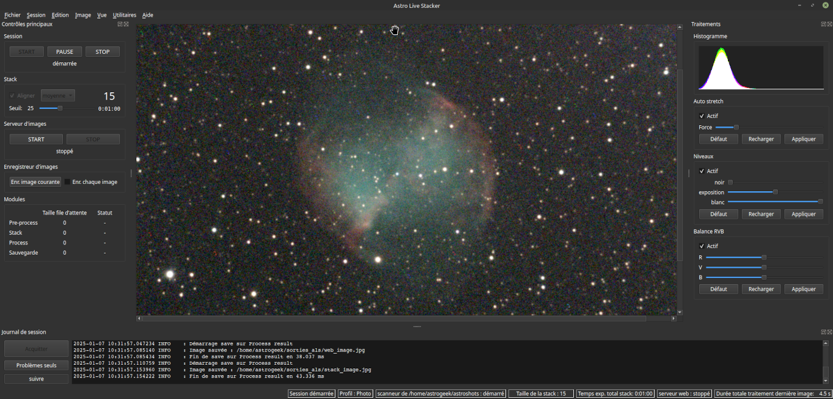Image resolution: width=833 pixels, height=399 pixels.
Task: Start the image server
Action: click(x=36, y=140)
